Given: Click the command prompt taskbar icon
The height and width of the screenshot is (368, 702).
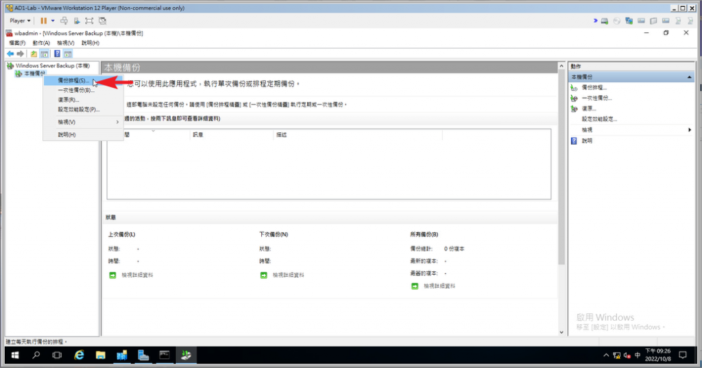Looking at the screenshot, I should pos(165,355).
